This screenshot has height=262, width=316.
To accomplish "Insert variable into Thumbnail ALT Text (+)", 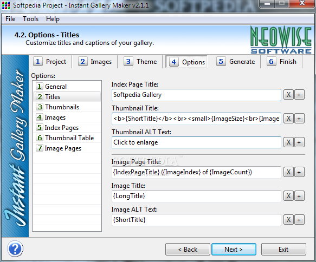I will (x=299, y=142).
